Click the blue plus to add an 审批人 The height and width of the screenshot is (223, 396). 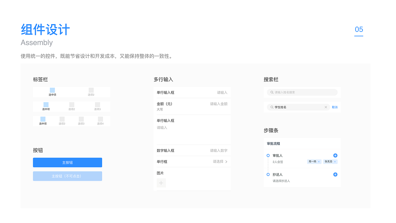click(x=335, y=155)
